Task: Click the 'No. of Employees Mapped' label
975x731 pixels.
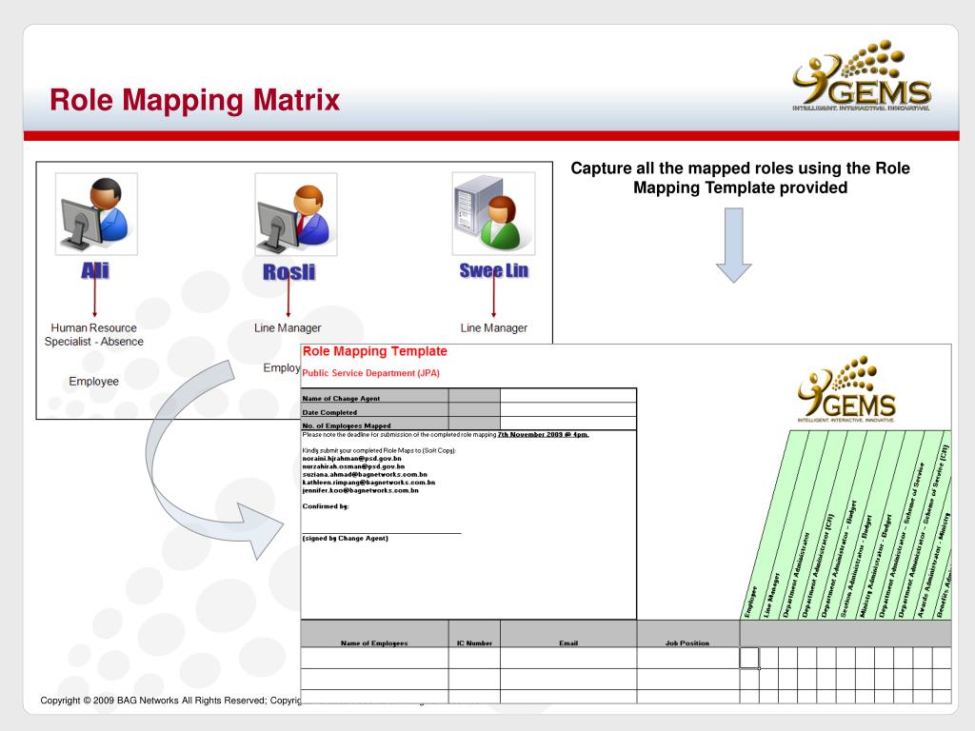Action: click(347, 425)
